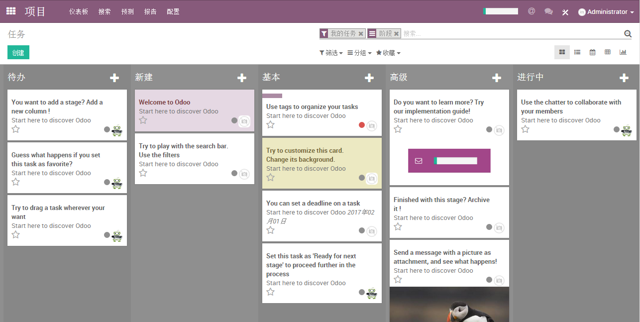Add a task in 高级 column
The width and height of the screenshot is (640, 322).
click(x=497, y=78)
